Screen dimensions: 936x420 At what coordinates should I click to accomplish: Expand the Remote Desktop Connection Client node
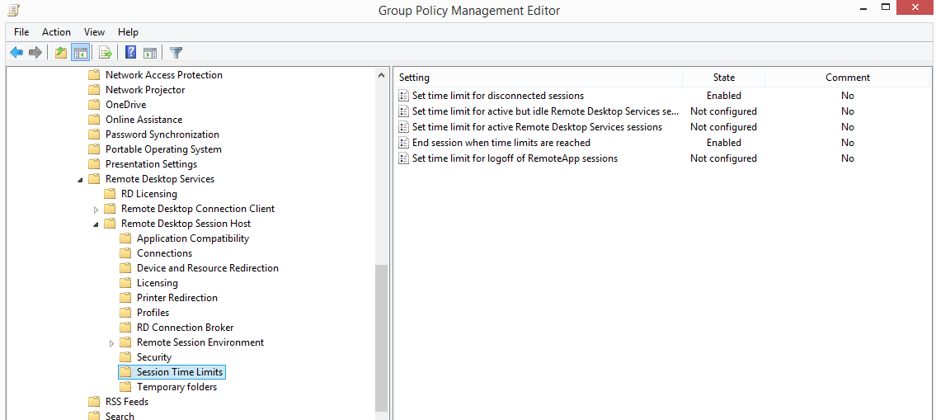96,209
